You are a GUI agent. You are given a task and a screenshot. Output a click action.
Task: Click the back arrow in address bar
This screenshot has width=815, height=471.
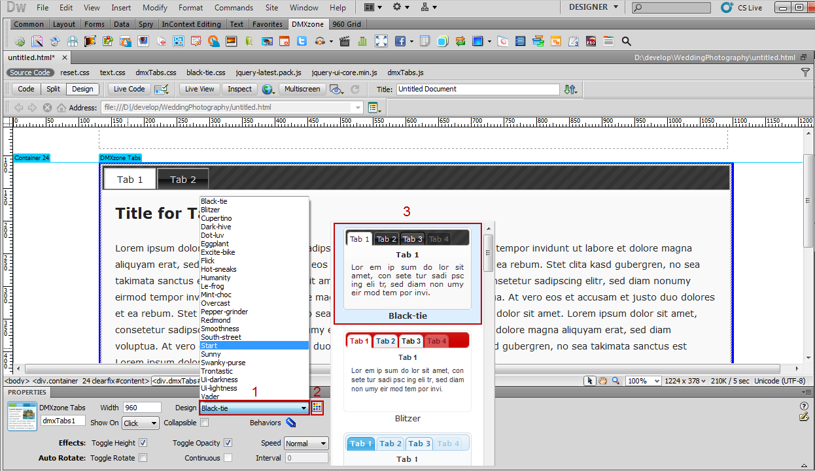pos(18,107)
